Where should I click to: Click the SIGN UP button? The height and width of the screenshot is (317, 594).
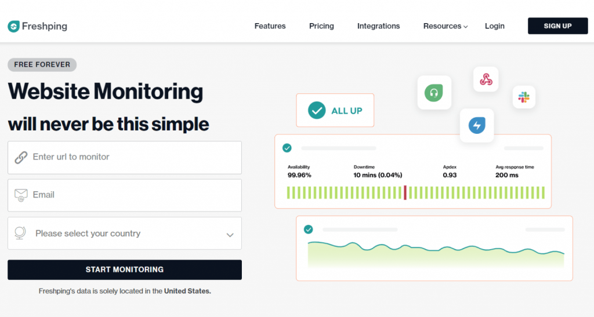click(557, 25)
